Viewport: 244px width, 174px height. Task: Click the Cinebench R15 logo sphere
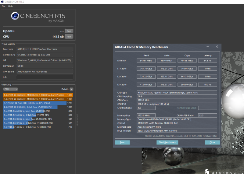[15, 16]
